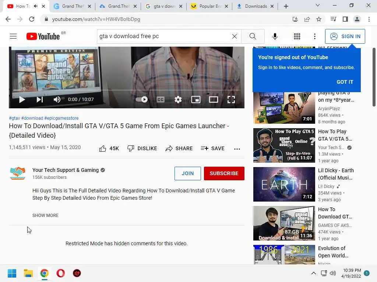Open Evolution of Open World video title

(x=333, y=252)
